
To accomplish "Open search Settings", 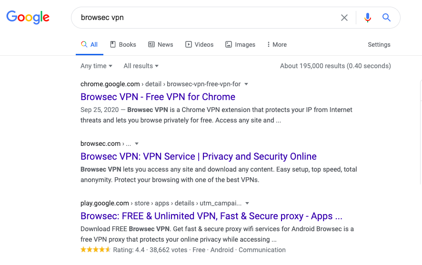I will point(379,44).
